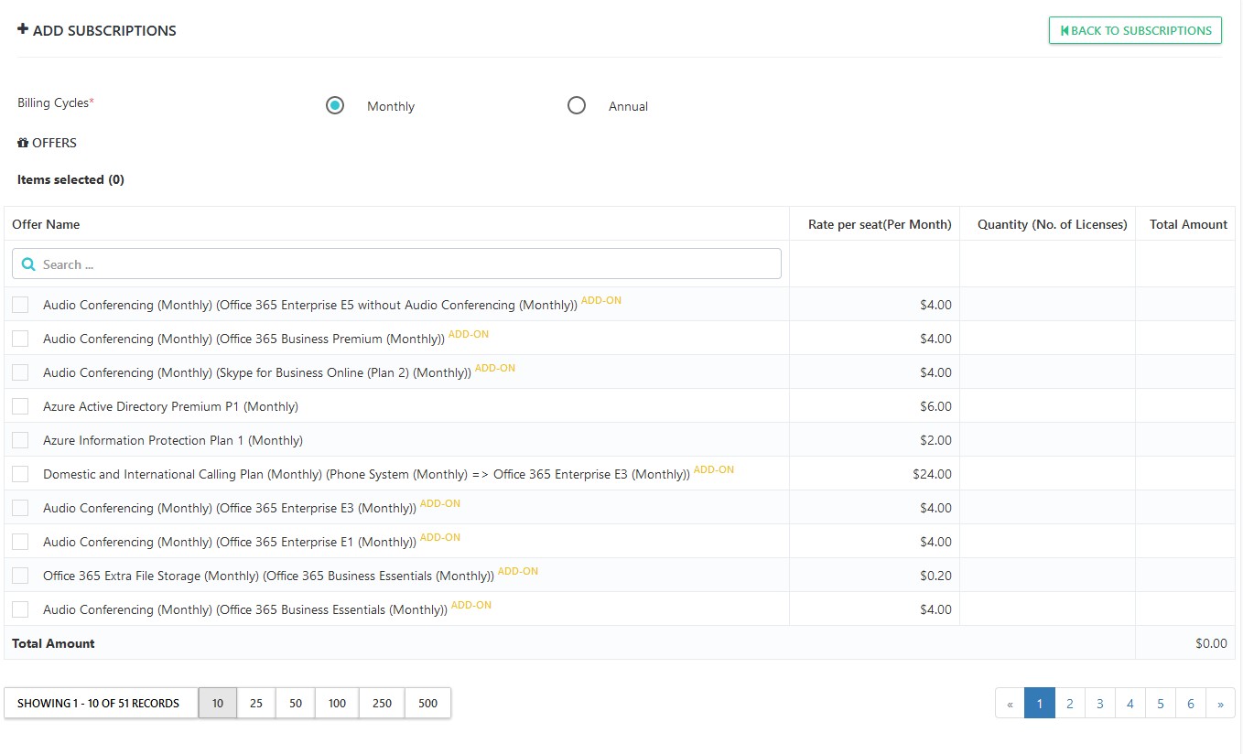Viewport: 1243px width, 754px height.
Task: Select the Monthly billing cycle radio button
Action: (335, 105)
